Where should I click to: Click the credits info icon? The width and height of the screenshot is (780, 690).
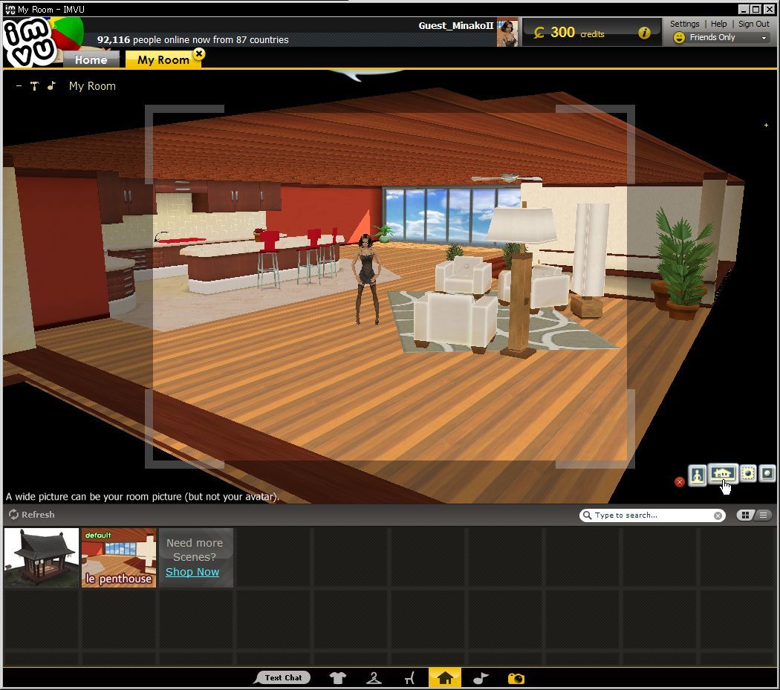click(x=644, y=33)
